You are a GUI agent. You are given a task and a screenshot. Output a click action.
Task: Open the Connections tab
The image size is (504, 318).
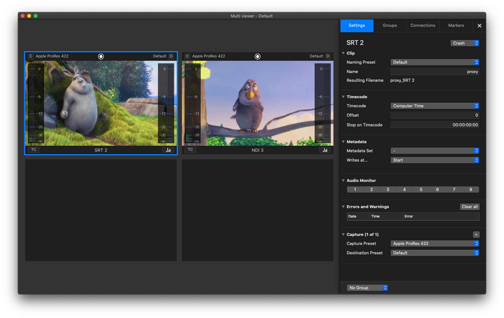point(423,26)
